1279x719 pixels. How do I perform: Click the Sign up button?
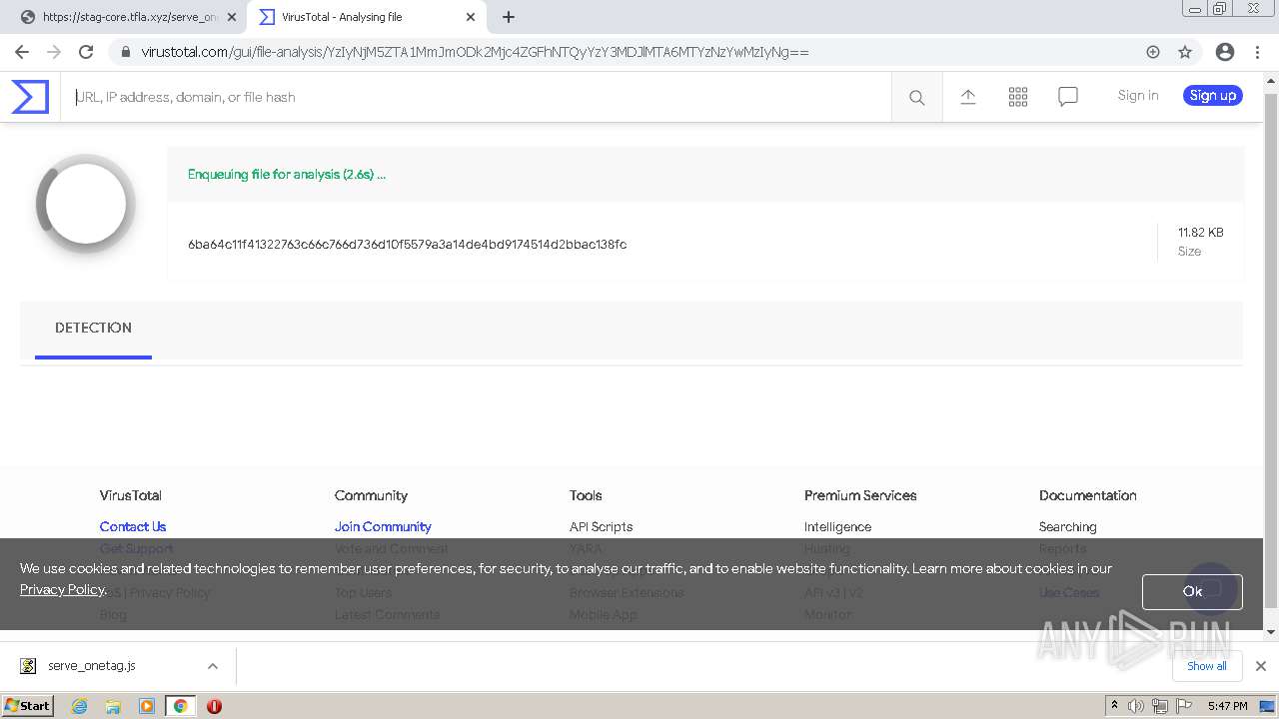pyautogui.click(x=1213, y=96)
